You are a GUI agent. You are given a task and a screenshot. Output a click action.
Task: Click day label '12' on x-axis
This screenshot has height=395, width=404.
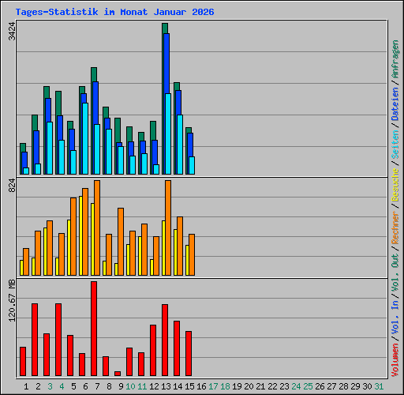(154, 386)
